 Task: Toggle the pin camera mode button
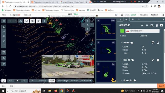click(18, 81)
